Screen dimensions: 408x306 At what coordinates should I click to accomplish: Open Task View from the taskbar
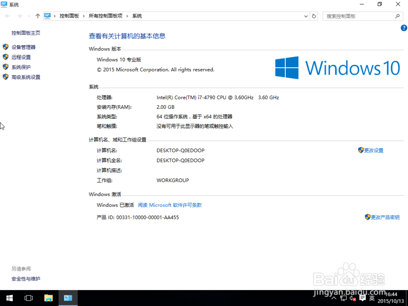tap(28, 298)
